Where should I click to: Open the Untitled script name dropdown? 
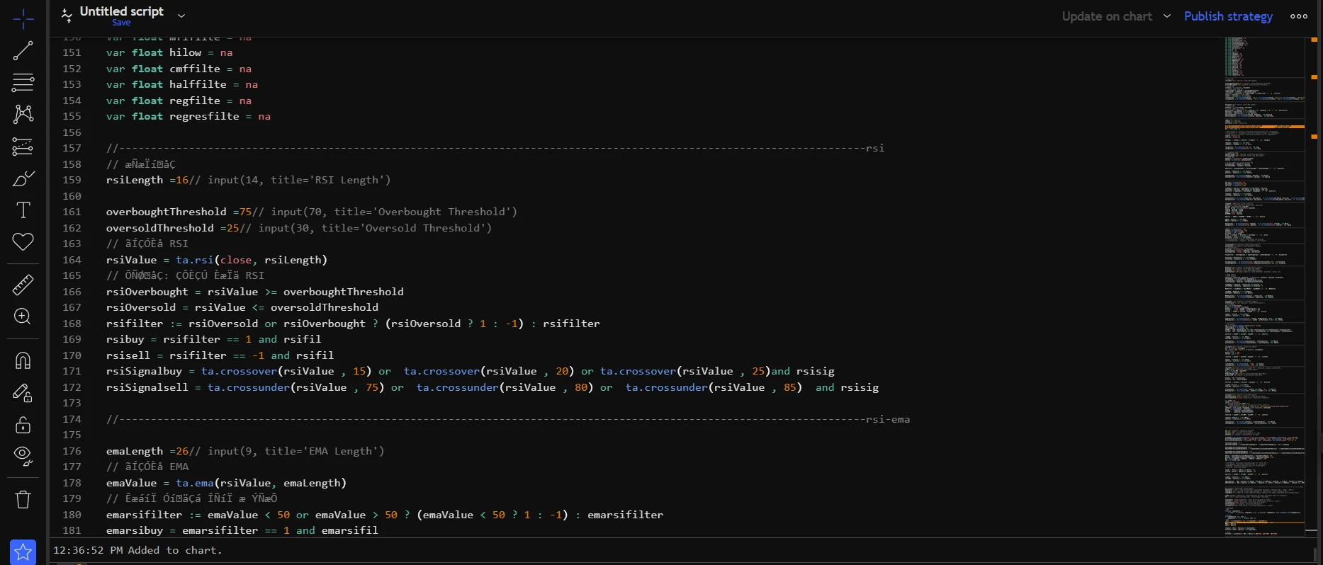click(x=181, y=16)
